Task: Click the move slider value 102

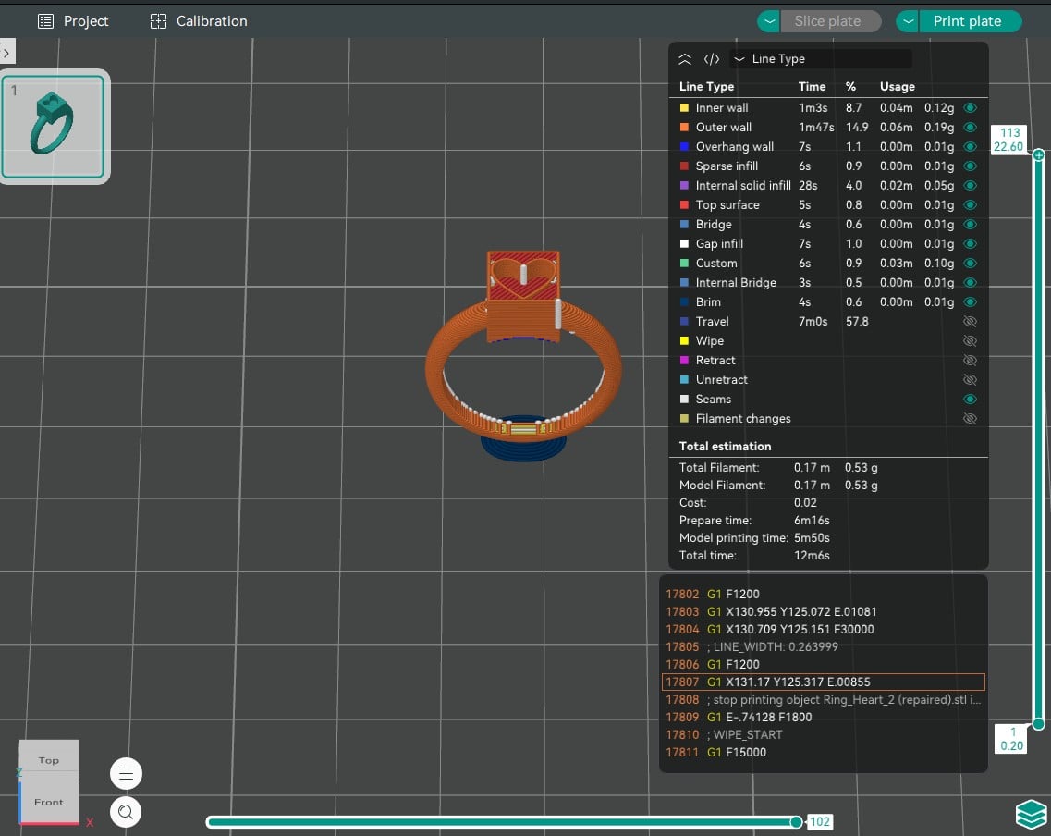Action: 820,822
